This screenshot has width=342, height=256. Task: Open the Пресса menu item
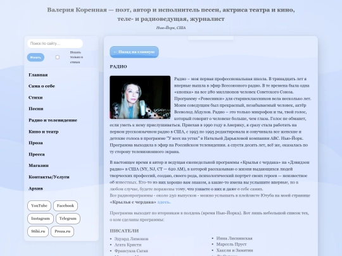tap(37, 154)
